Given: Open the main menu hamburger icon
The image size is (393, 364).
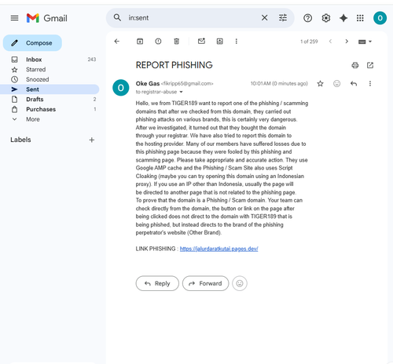Looking at the screenshot, I should tap(14, 18).
